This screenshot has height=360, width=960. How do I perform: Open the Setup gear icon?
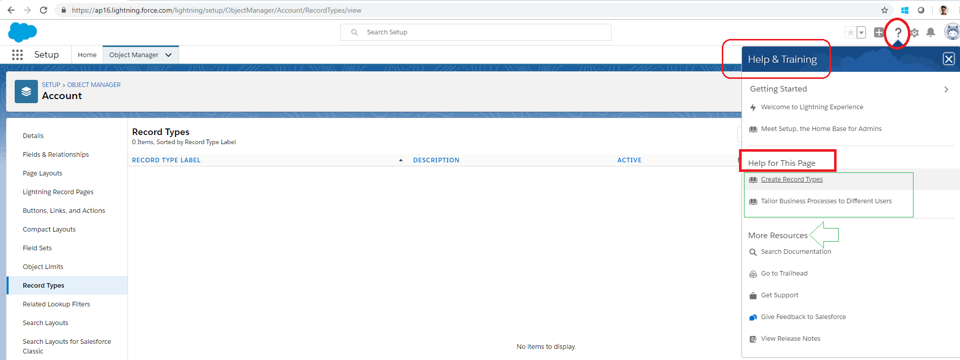pyautogui.click(x=914, y=33)
